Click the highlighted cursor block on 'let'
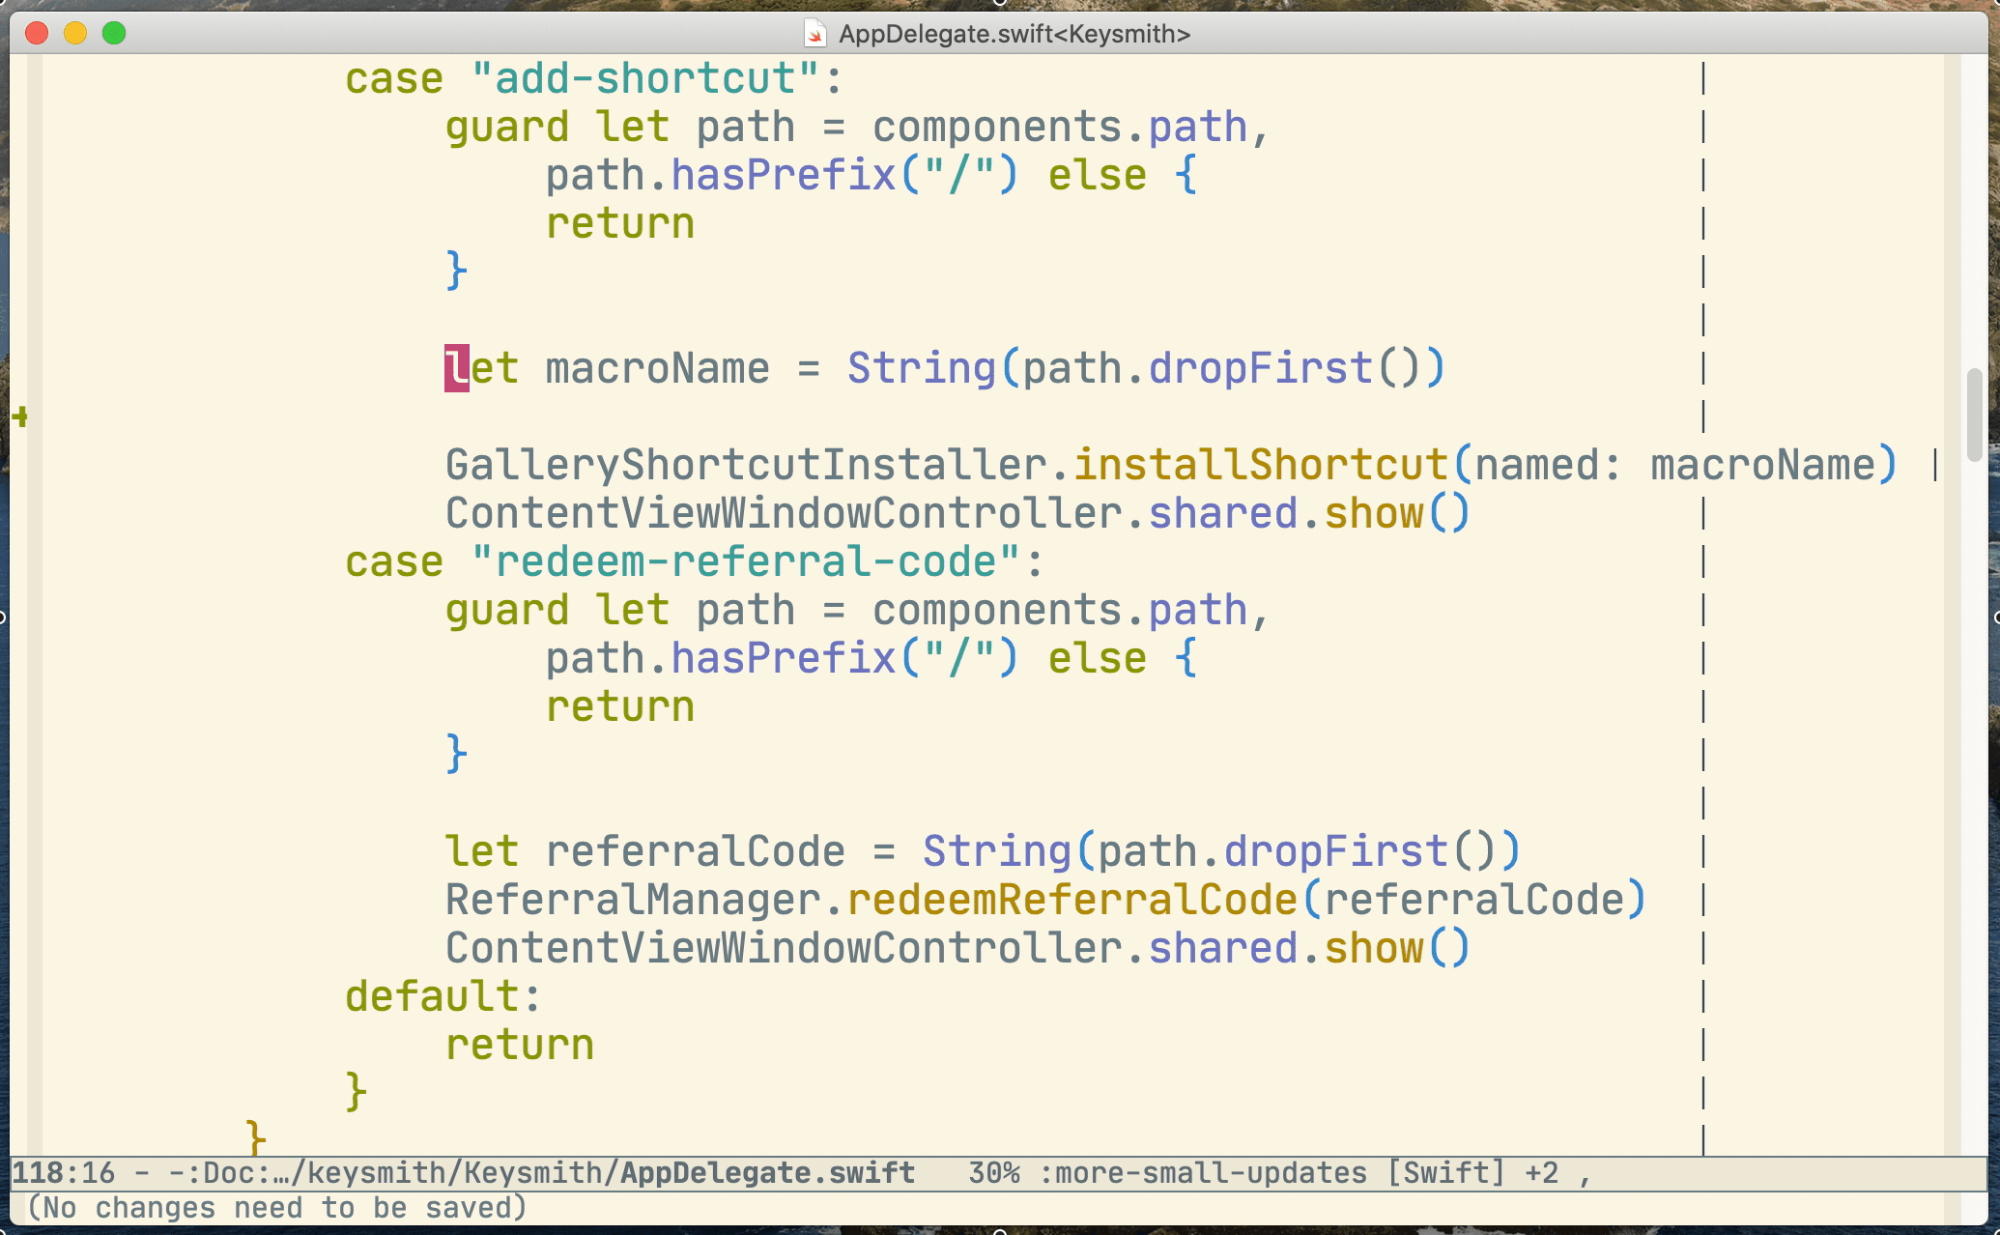This screenshot has width=2000, height=1235. pos(454,367)
